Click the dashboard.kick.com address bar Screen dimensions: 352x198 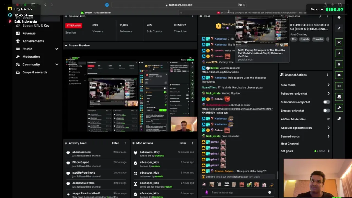(179, 5)
